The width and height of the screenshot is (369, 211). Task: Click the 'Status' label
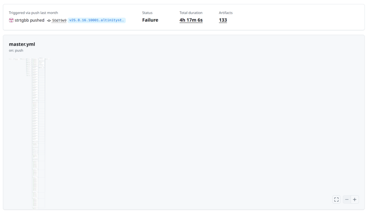pyautogui.click(x=147, y=13)
